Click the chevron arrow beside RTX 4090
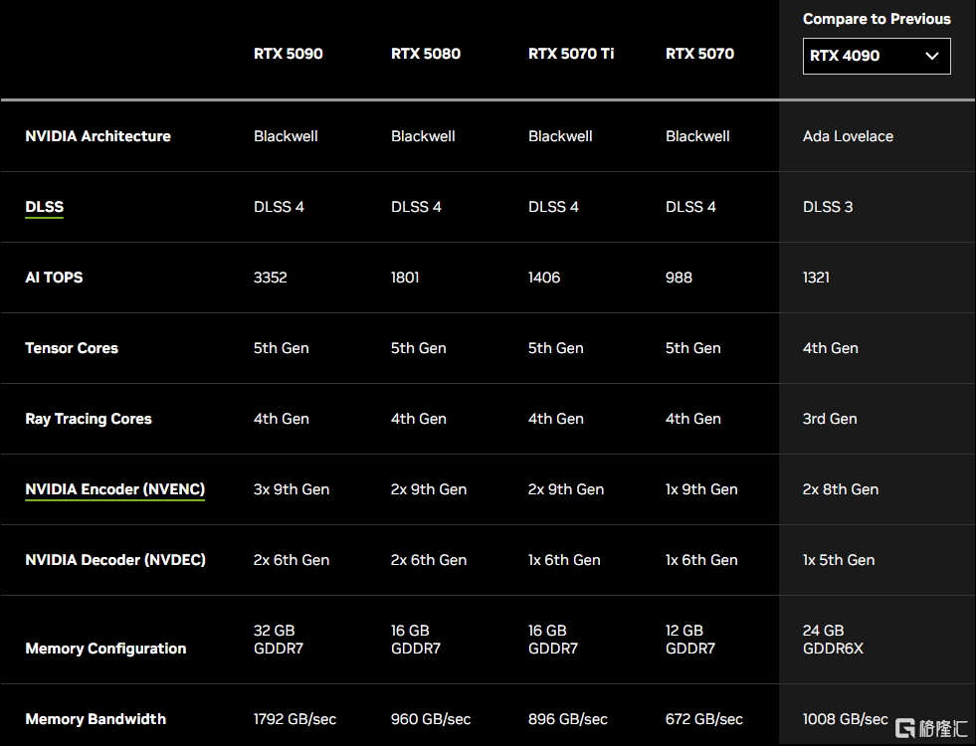 point(931,56)
